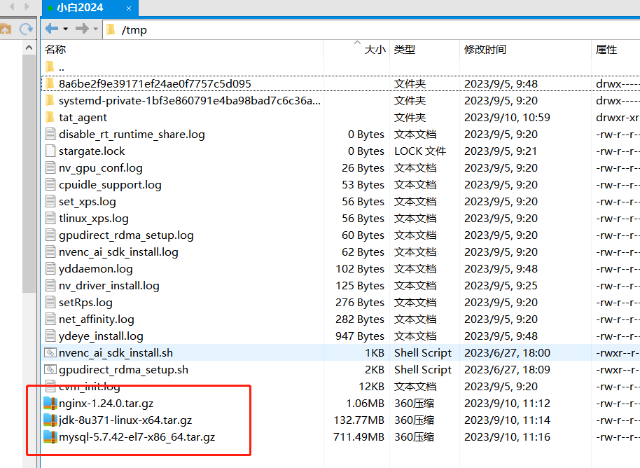Click the left panel scroll up arrow
This screenshot has height=468, width=640.
pos(29,48)
